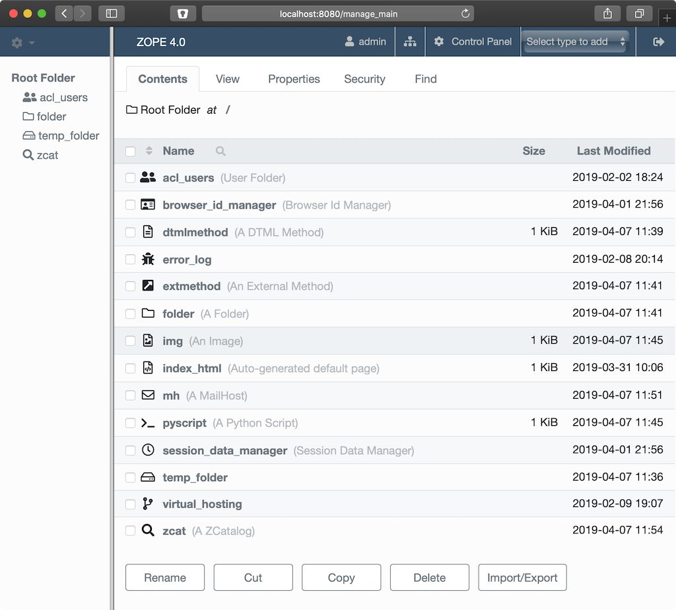
Task: Go back in browser history
Action: click(x=64, y=13)
